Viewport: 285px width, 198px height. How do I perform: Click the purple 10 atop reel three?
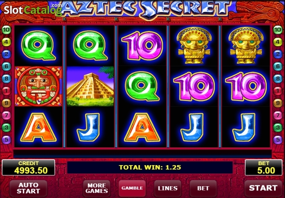[142, 45]
